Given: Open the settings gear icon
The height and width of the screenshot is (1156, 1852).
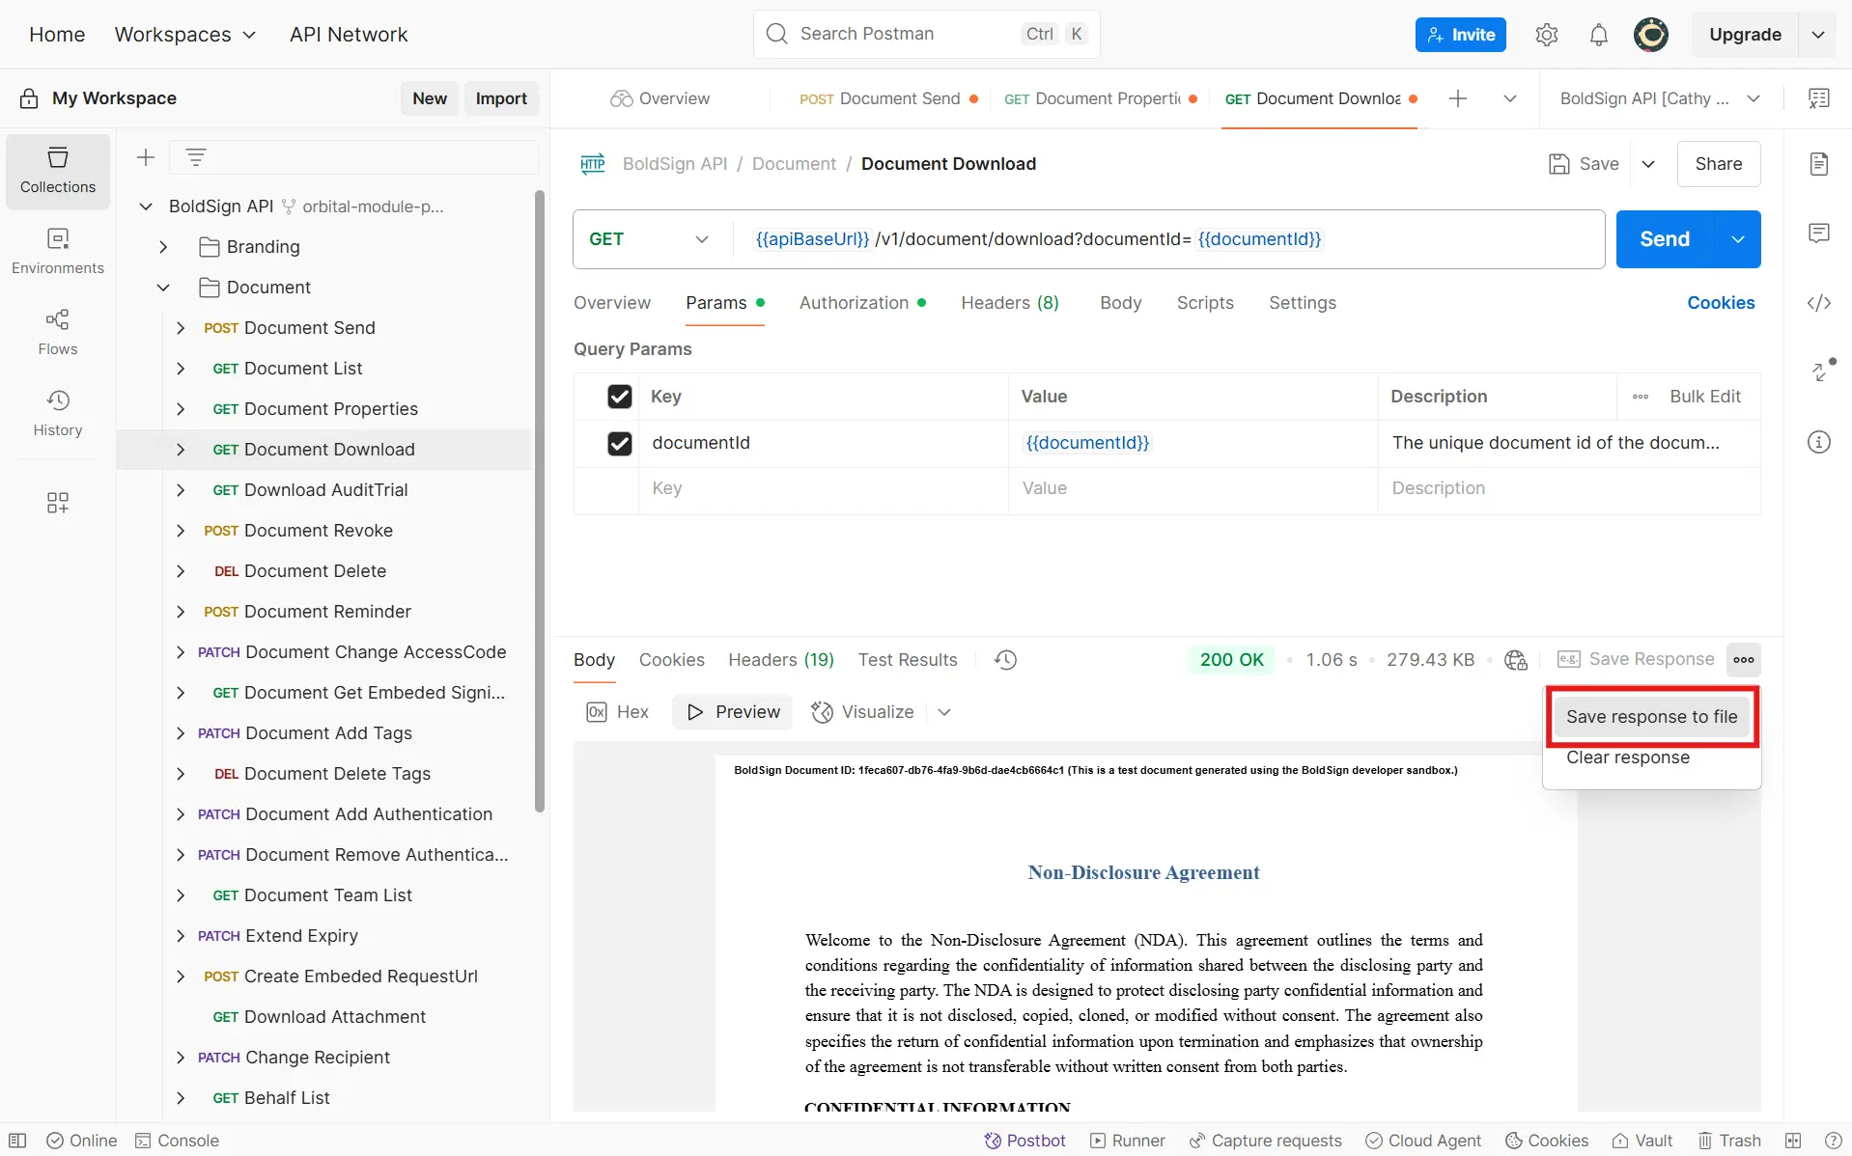Looking at the screenshot, I should click(1547, 35).
